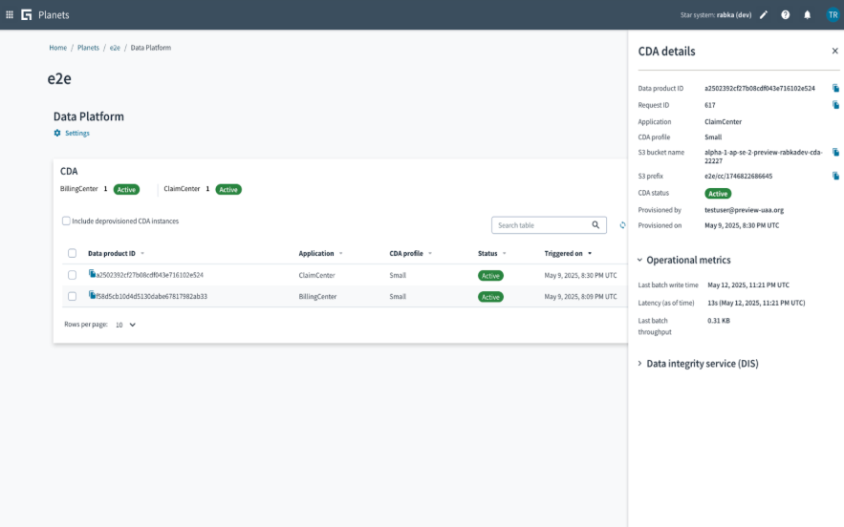The height and width of the screenshot is (527, 844).
Task: Click the Star system rabka (dev) label
Action: (716, 15)
